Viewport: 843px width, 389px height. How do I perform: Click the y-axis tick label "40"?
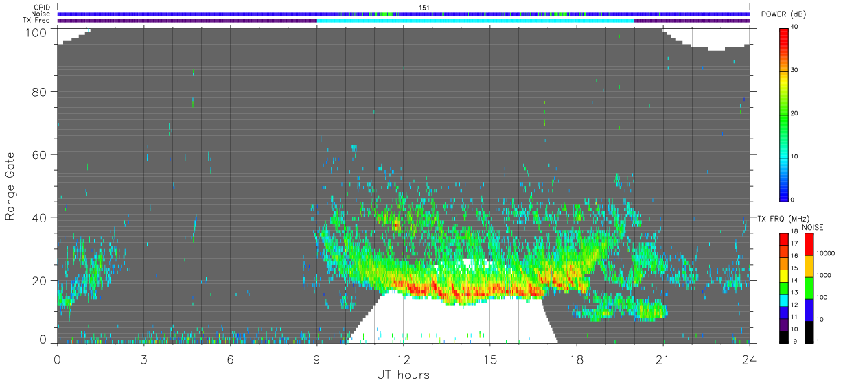[x=40, y=217]
